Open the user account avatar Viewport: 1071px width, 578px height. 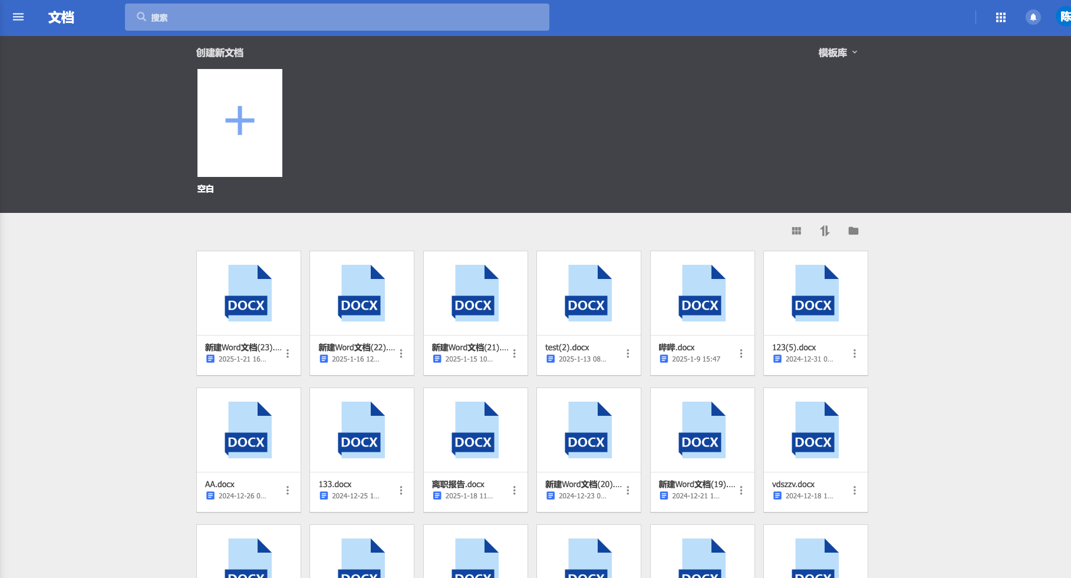[1064, 17]
